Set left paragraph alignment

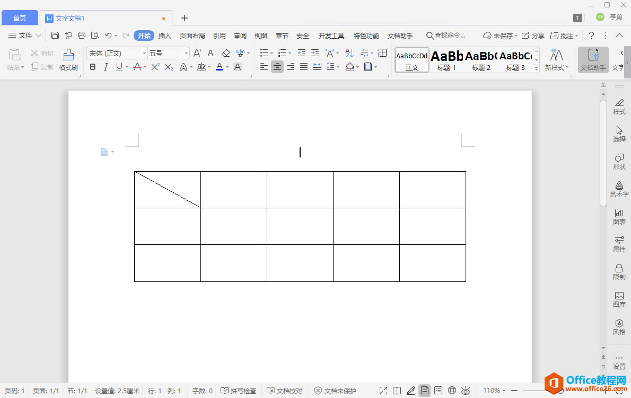[264, 67]
